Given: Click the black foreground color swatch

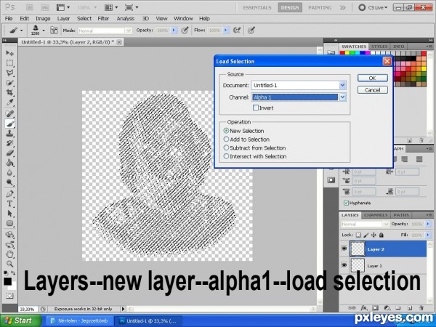Looking at the screenshot, I should coord(7,281).
